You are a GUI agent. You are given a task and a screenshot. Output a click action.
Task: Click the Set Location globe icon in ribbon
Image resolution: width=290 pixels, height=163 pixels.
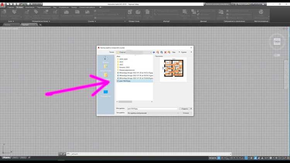click(261, 13)
